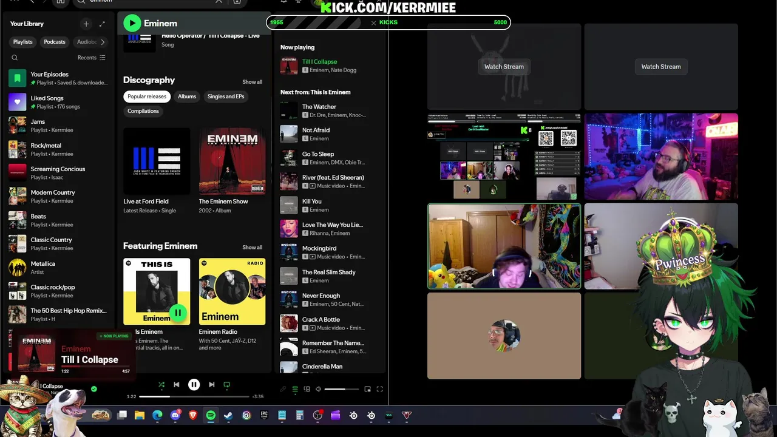
Task: Switch to the Albums discography tab
Action: (187, 97)
